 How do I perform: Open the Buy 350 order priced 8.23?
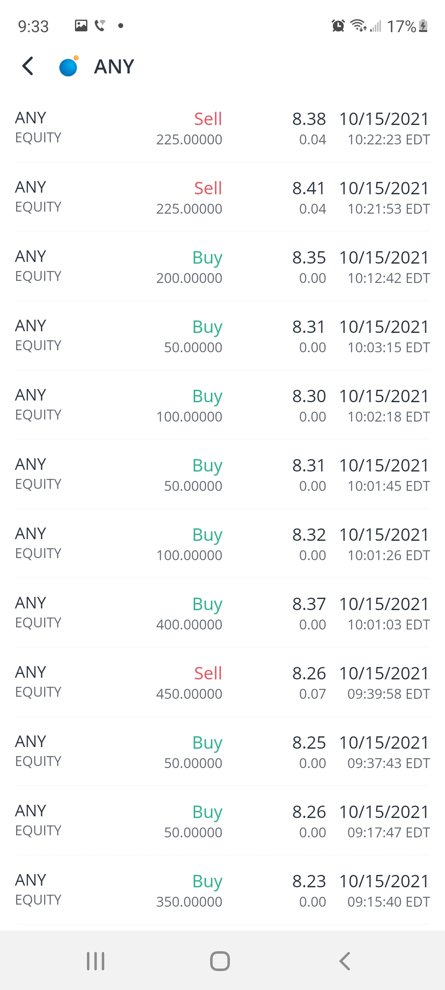[222, 891]
